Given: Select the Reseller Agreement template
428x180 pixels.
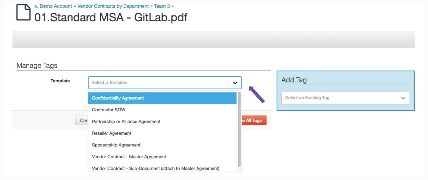Looking at the screenshot, I should [x=111, y=133].
